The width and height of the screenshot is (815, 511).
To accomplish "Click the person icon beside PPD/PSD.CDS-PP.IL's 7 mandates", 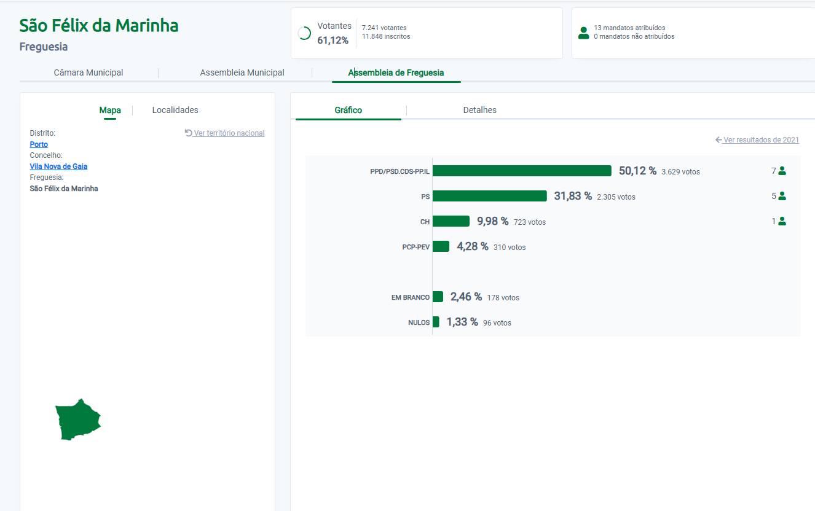I will (782, 171).
